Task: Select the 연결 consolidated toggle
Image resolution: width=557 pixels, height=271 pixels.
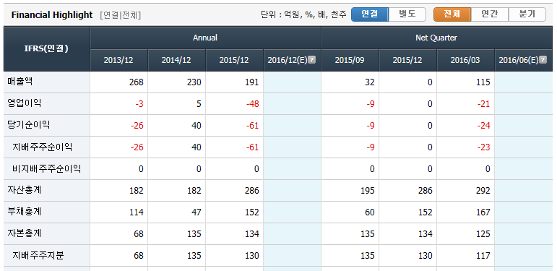Action: 369,14
